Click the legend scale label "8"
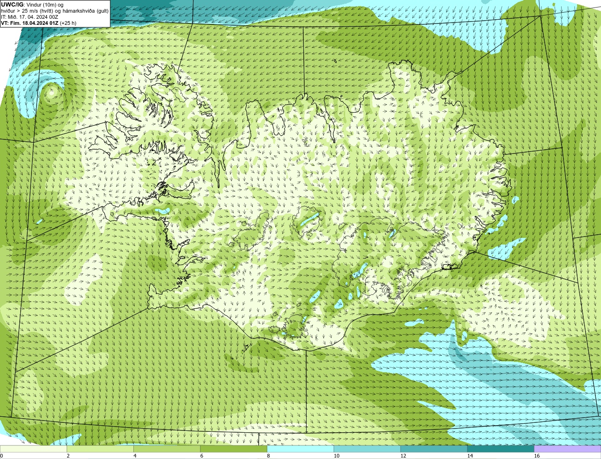Image resolution: width=601 pixels, height=459 pixels. pyautogui.click(x=268, y=456)
